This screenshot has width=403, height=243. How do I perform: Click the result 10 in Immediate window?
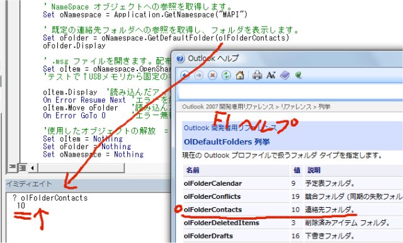point(21,205)
